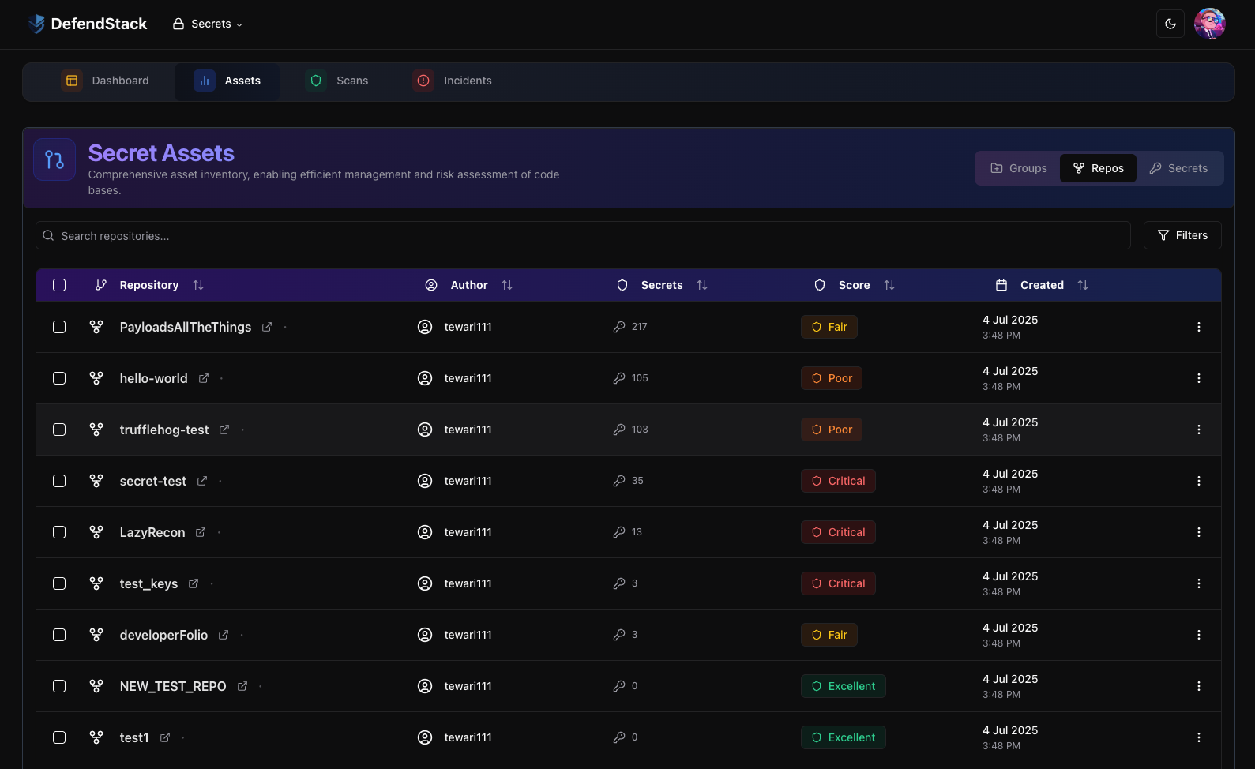
Task: Open developerFolio row actions menu
Action: (x=1199, y=635)
